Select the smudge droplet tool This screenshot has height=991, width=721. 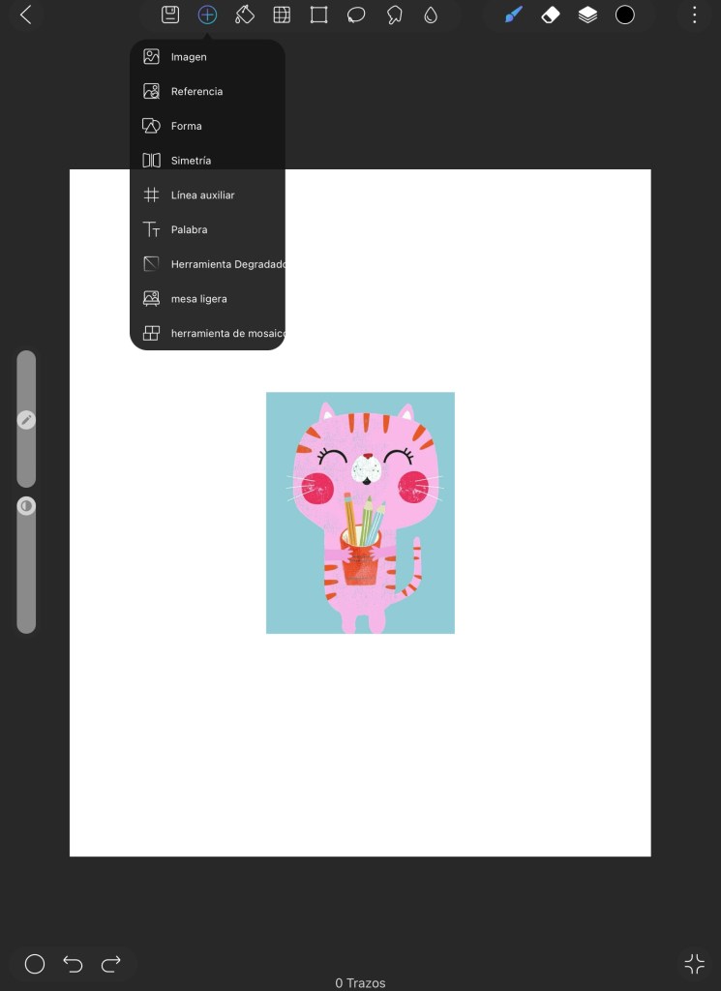[431, 15]
